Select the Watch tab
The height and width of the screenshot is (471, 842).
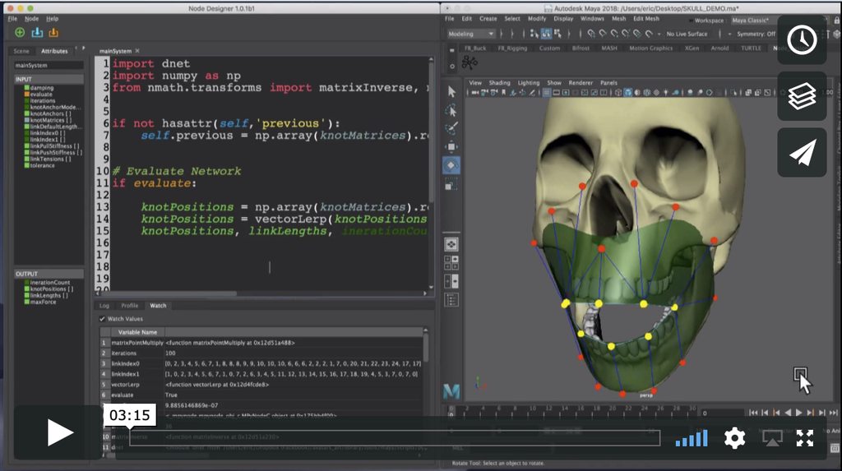point(158,306)
